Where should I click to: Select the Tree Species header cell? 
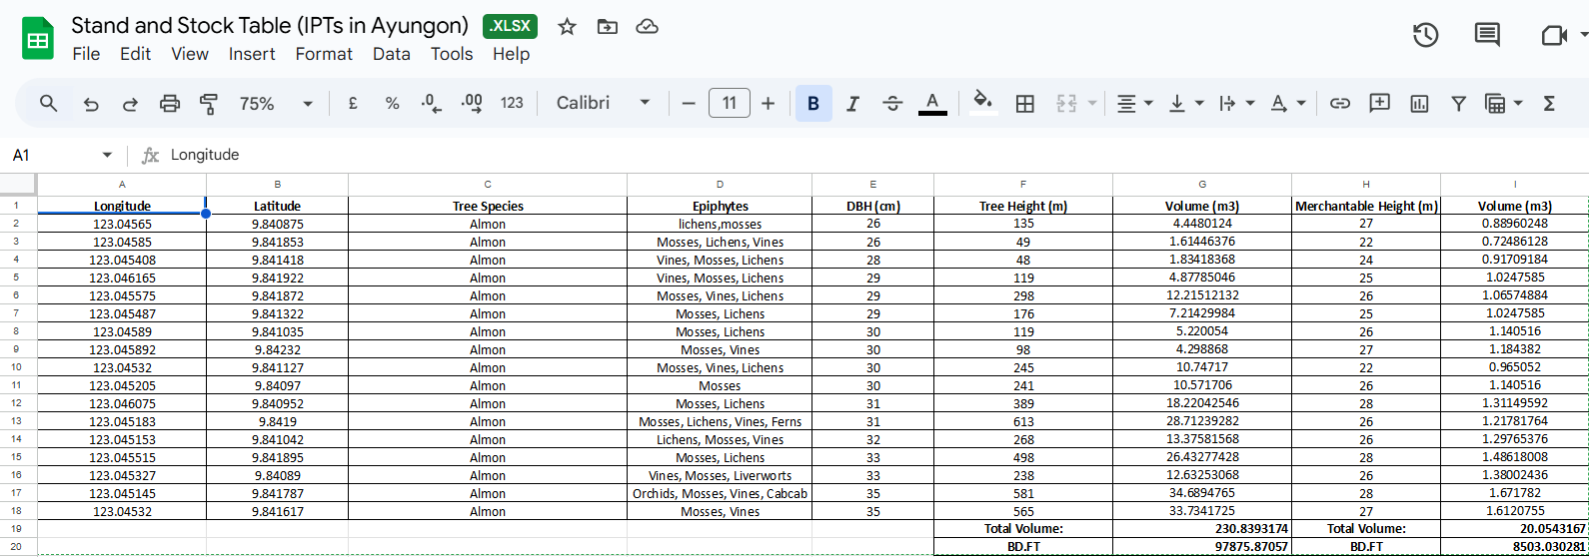coord(488,206)
